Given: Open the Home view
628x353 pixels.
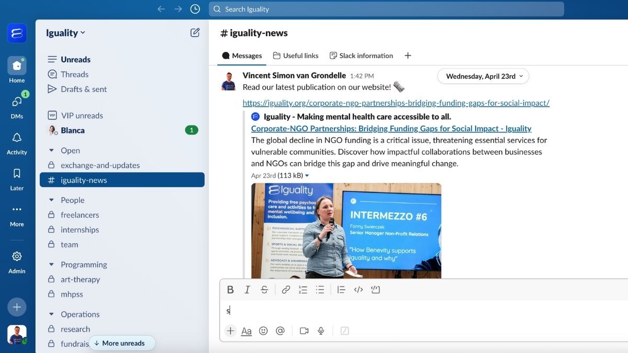Looking at the screenshot, I should click(17, 70).
